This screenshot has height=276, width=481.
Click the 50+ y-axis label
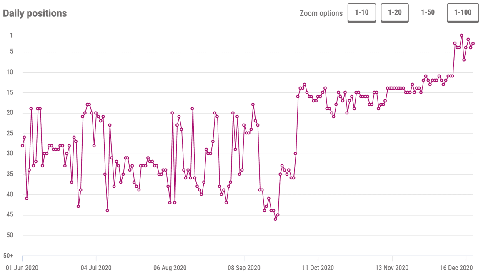tap(8, 256)
